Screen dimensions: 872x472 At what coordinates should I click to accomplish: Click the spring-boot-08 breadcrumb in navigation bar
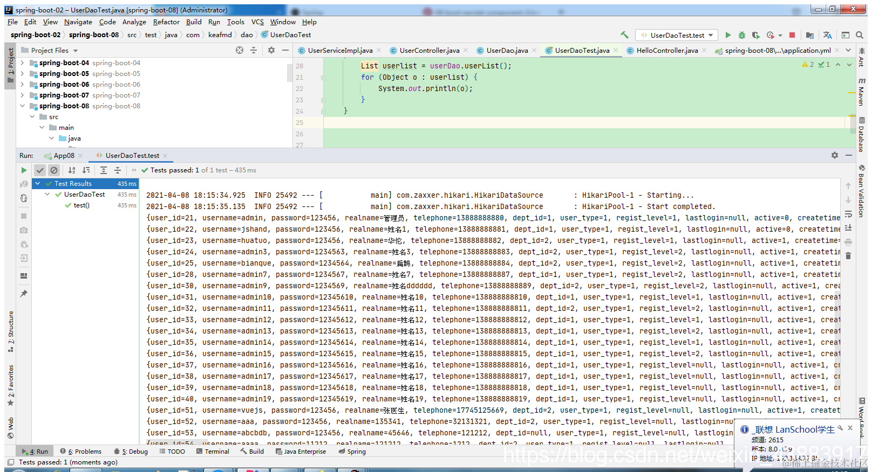pyautogui.click(x=94, y=35)
